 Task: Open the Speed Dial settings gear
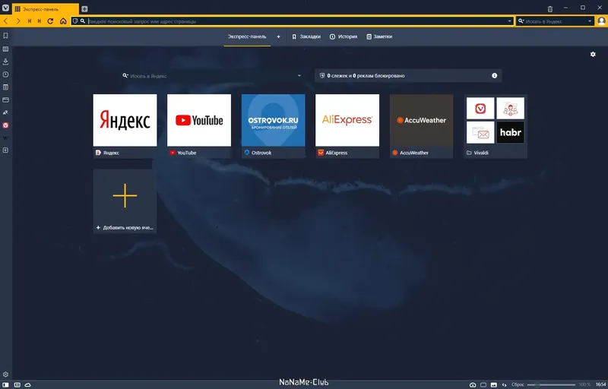pos(593,54)
